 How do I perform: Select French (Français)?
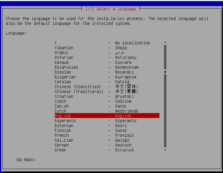[107, 135]
